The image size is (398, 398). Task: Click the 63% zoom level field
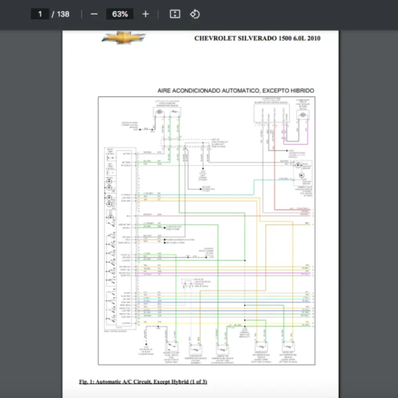120,14
